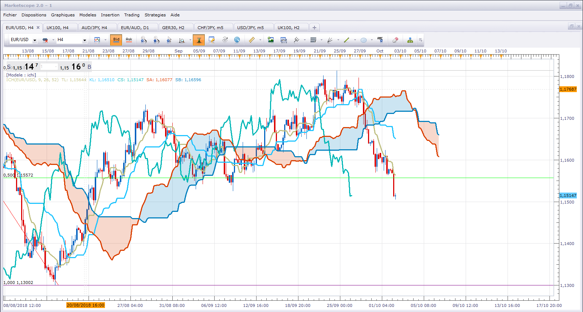This screenshot has height=312, width=583.
Task: Open the Trading menu
Action: [x=132, y=15]
